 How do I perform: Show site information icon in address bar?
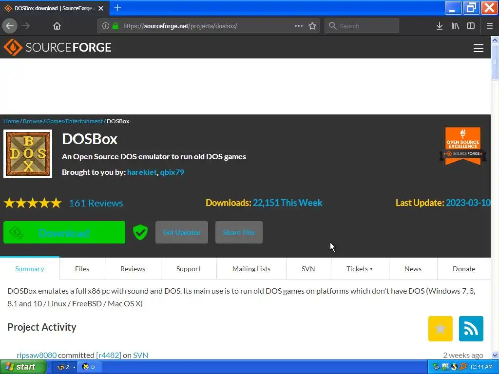106,26
